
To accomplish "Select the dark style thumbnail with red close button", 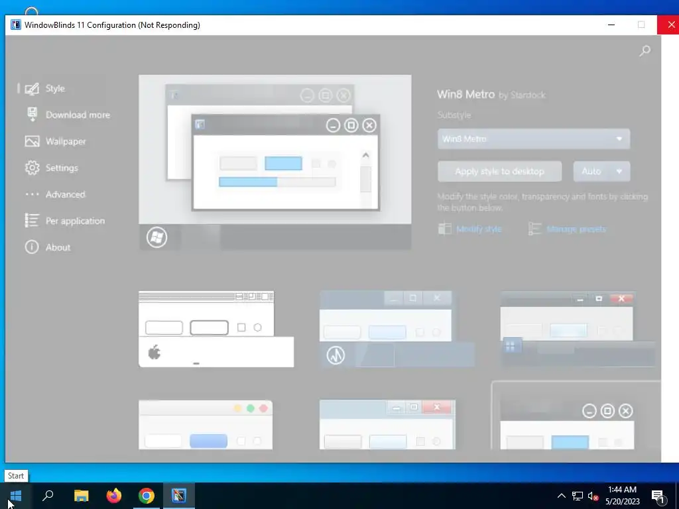I will [578, 329].
